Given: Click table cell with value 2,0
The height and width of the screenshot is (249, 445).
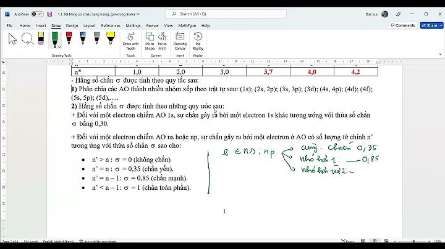Looking at the screenshot, I should point(180,72).
